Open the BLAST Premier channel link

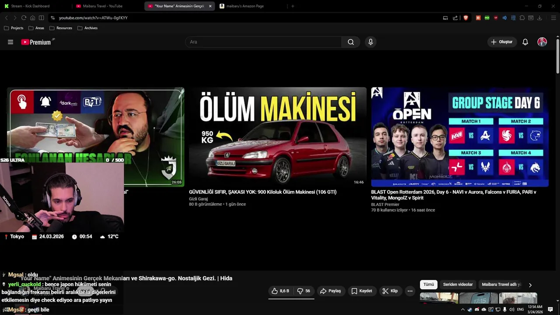(x=385, y=205)
